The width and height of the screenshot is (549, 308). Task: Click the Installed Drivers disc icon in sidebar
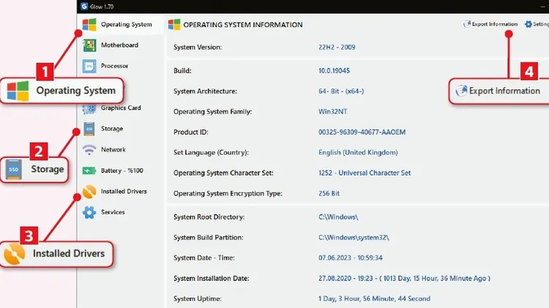pos(89,192)
